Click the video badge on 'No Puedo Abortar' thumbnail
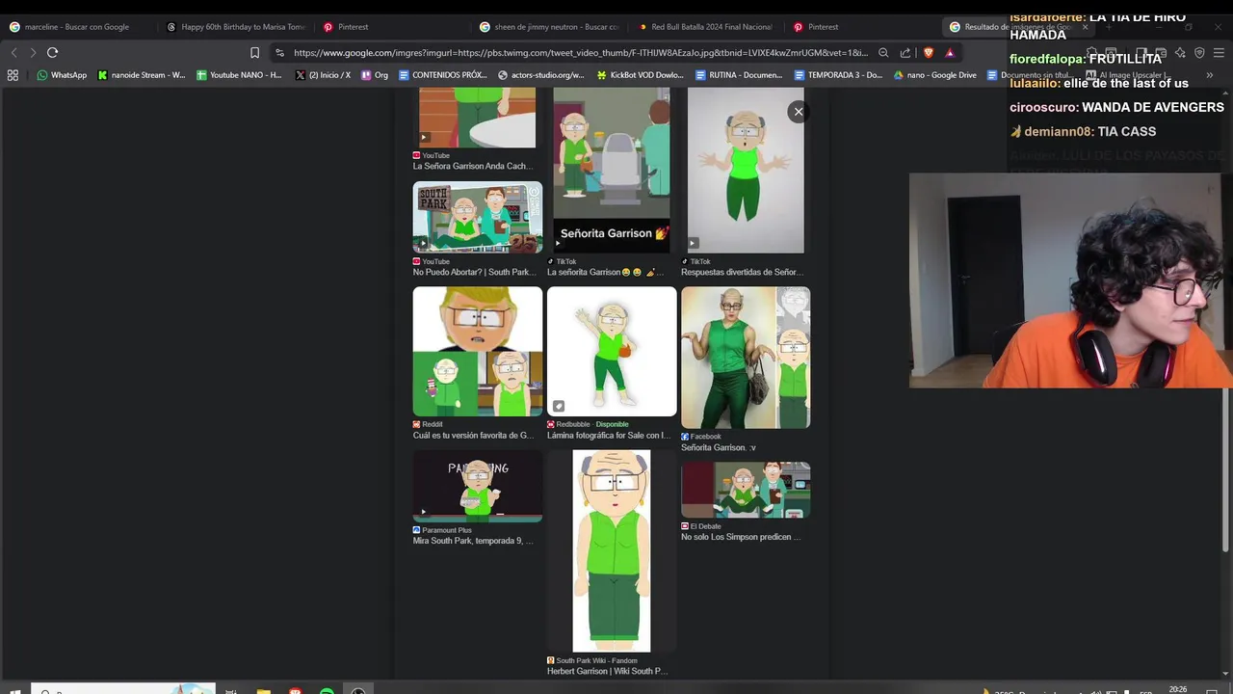Viewport: 1233px width, 694px height. (x=423, y=244)
